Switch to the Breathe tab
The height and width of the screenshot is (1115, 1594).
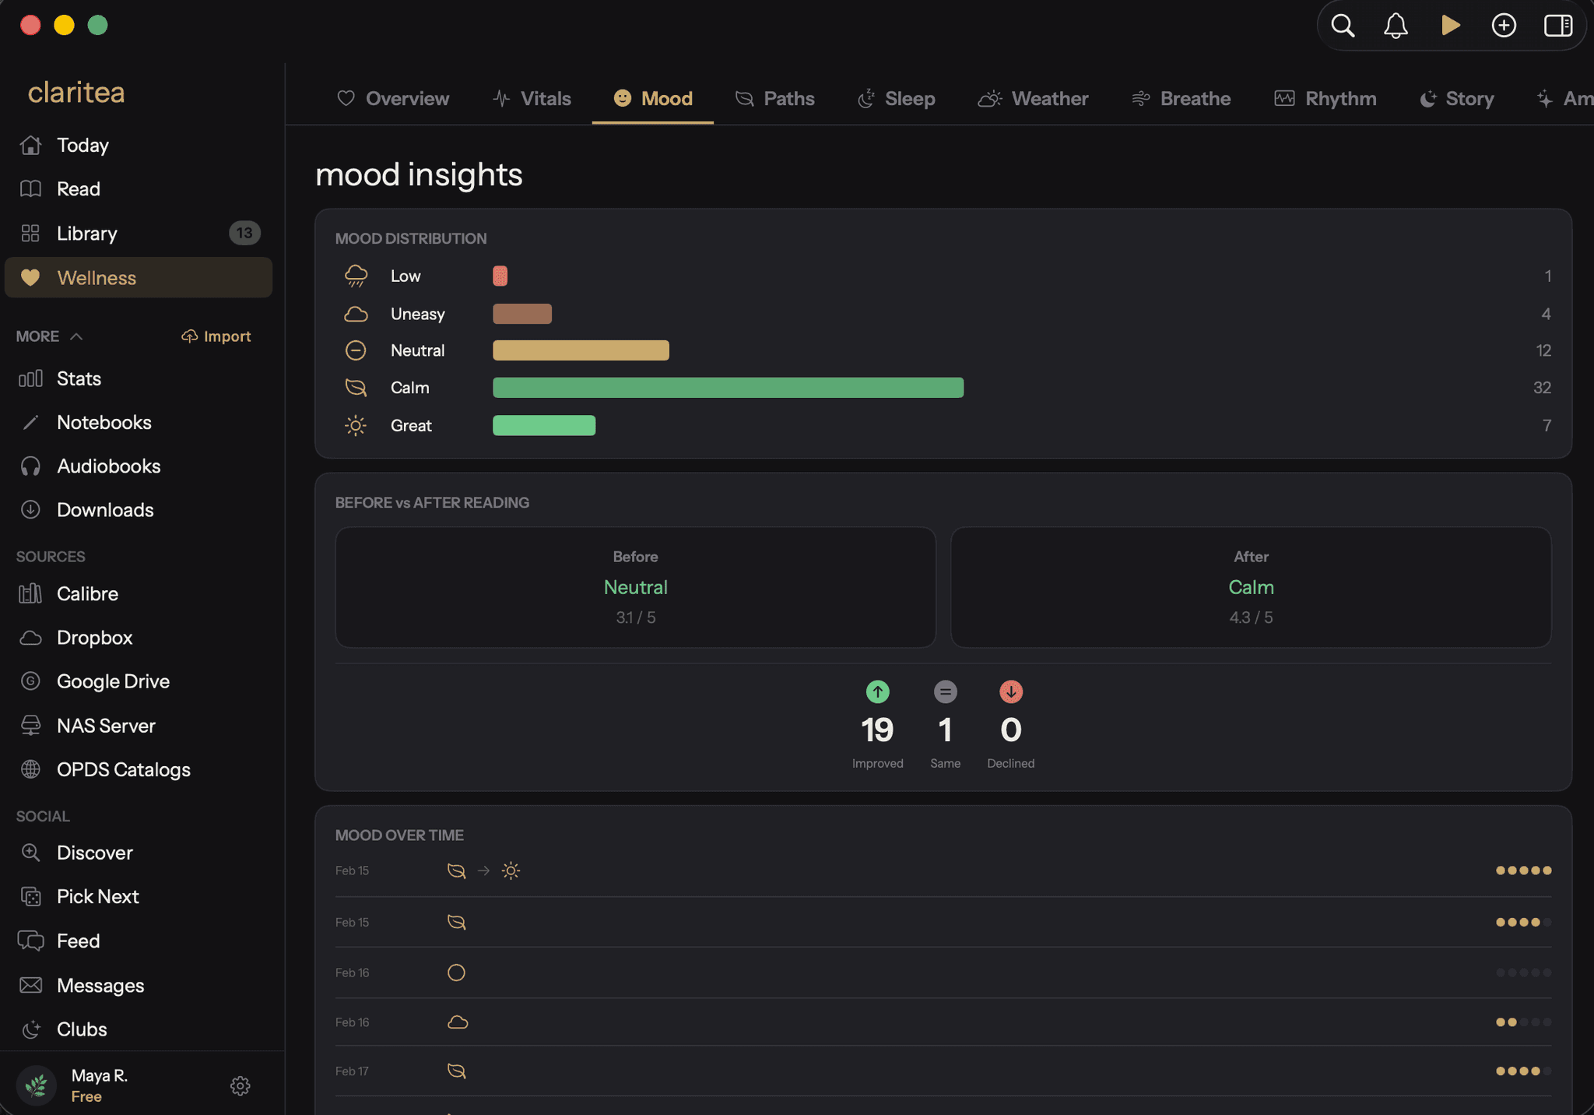[x=1181, y=99]
